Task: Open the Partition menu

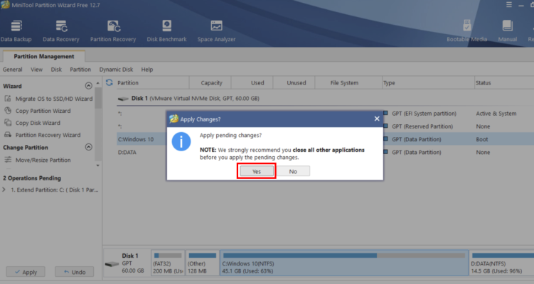Action: coord(80,70)
